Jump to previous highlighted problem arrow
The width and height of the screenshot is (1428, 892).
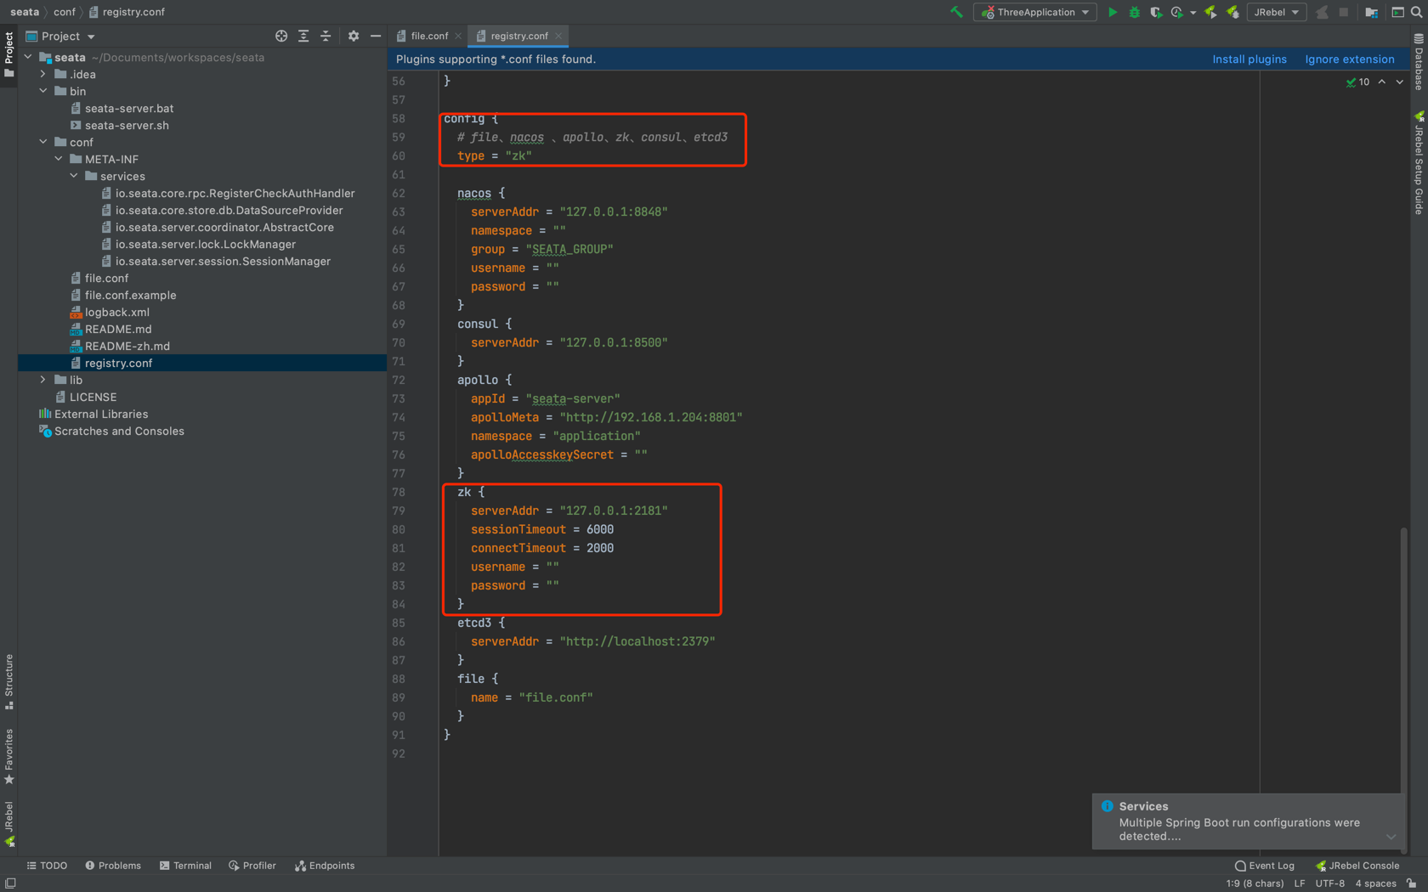pos(1382,82)
